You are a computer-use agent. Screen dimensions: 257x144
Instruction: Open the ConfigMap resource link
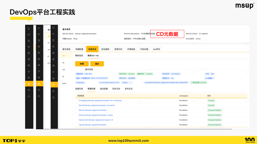point(100,100)
